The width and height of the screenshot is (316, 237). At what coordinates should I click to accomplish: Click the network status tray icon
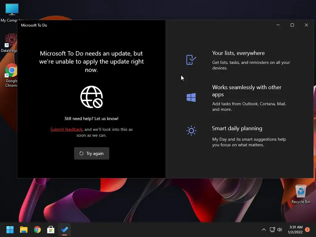[272, 230]
